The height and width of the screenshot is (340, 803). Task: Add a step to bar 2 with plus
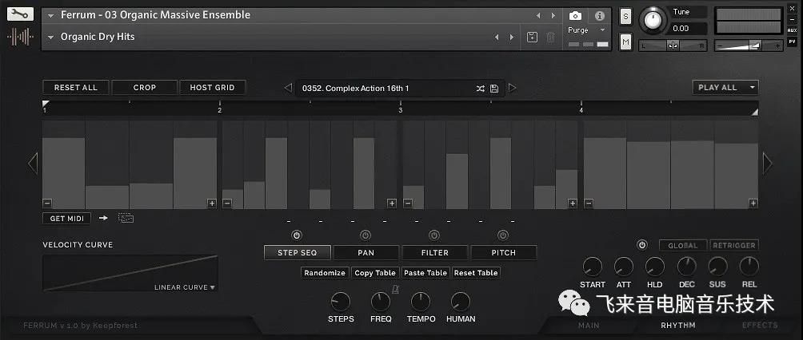click(392, 204)
